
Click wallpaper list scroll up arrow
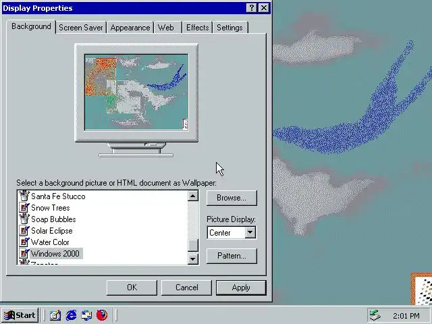pos(193,196)
